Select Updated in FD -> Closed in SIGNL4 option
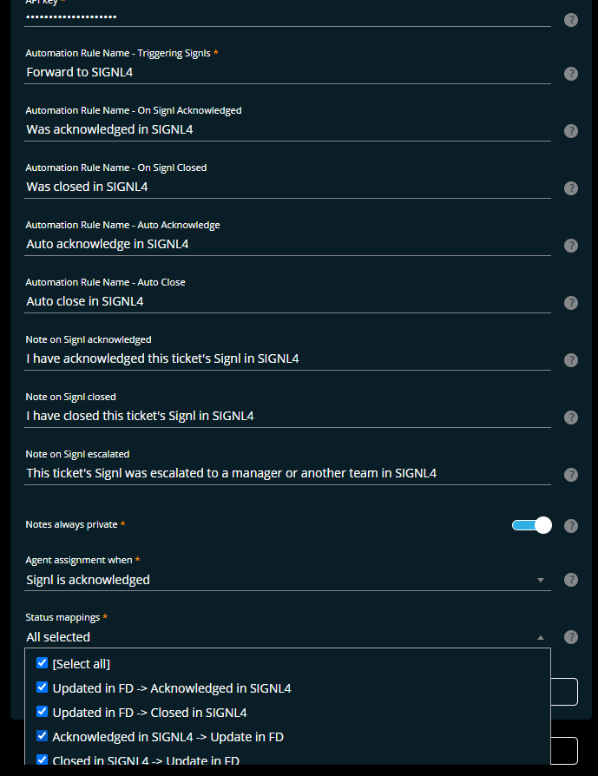 (x=149, y=713)
